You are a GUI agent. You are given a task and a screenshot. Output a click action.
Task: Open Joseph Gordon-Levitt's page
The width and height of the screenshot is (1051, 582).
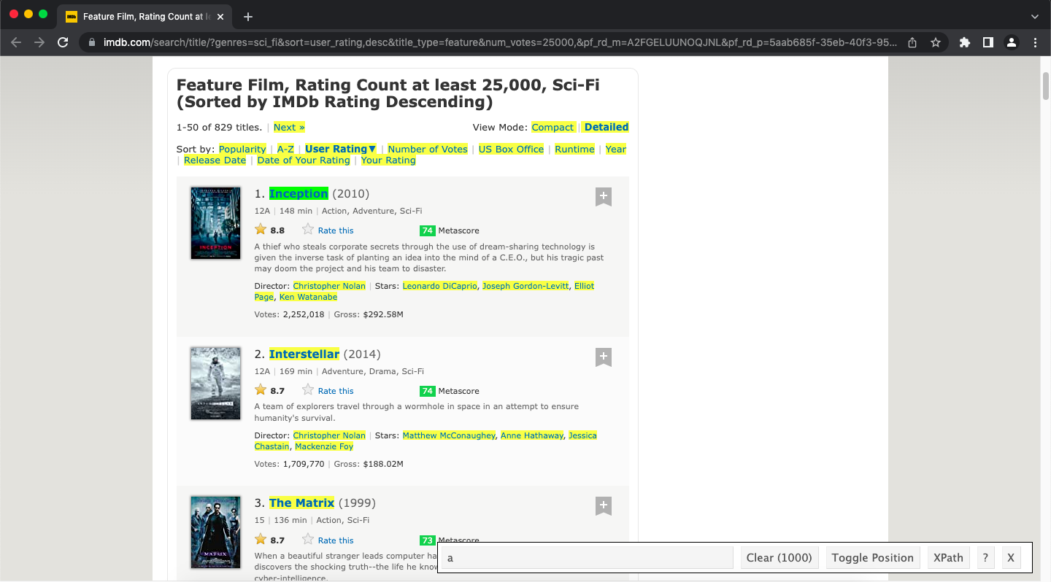click(525, 286)
